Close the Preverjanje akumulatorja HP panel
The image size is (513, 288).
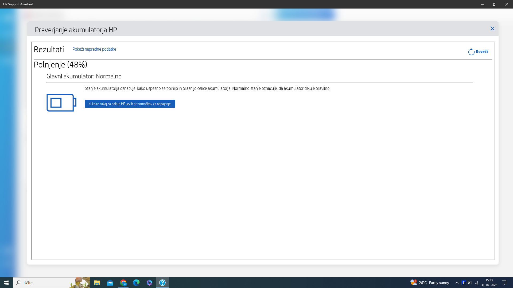492,29
